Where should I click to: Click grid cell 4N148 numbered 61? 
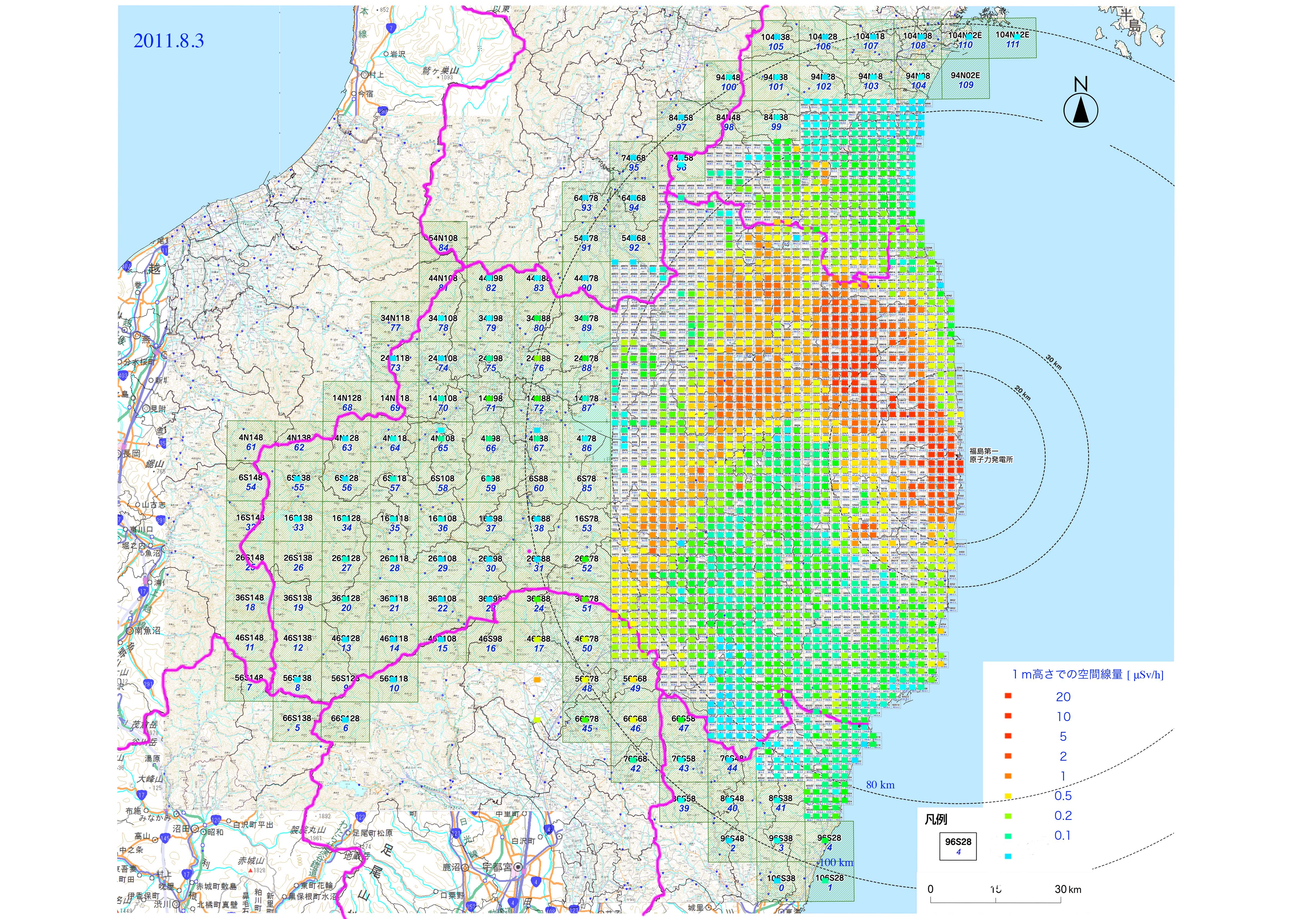[250, 442]
